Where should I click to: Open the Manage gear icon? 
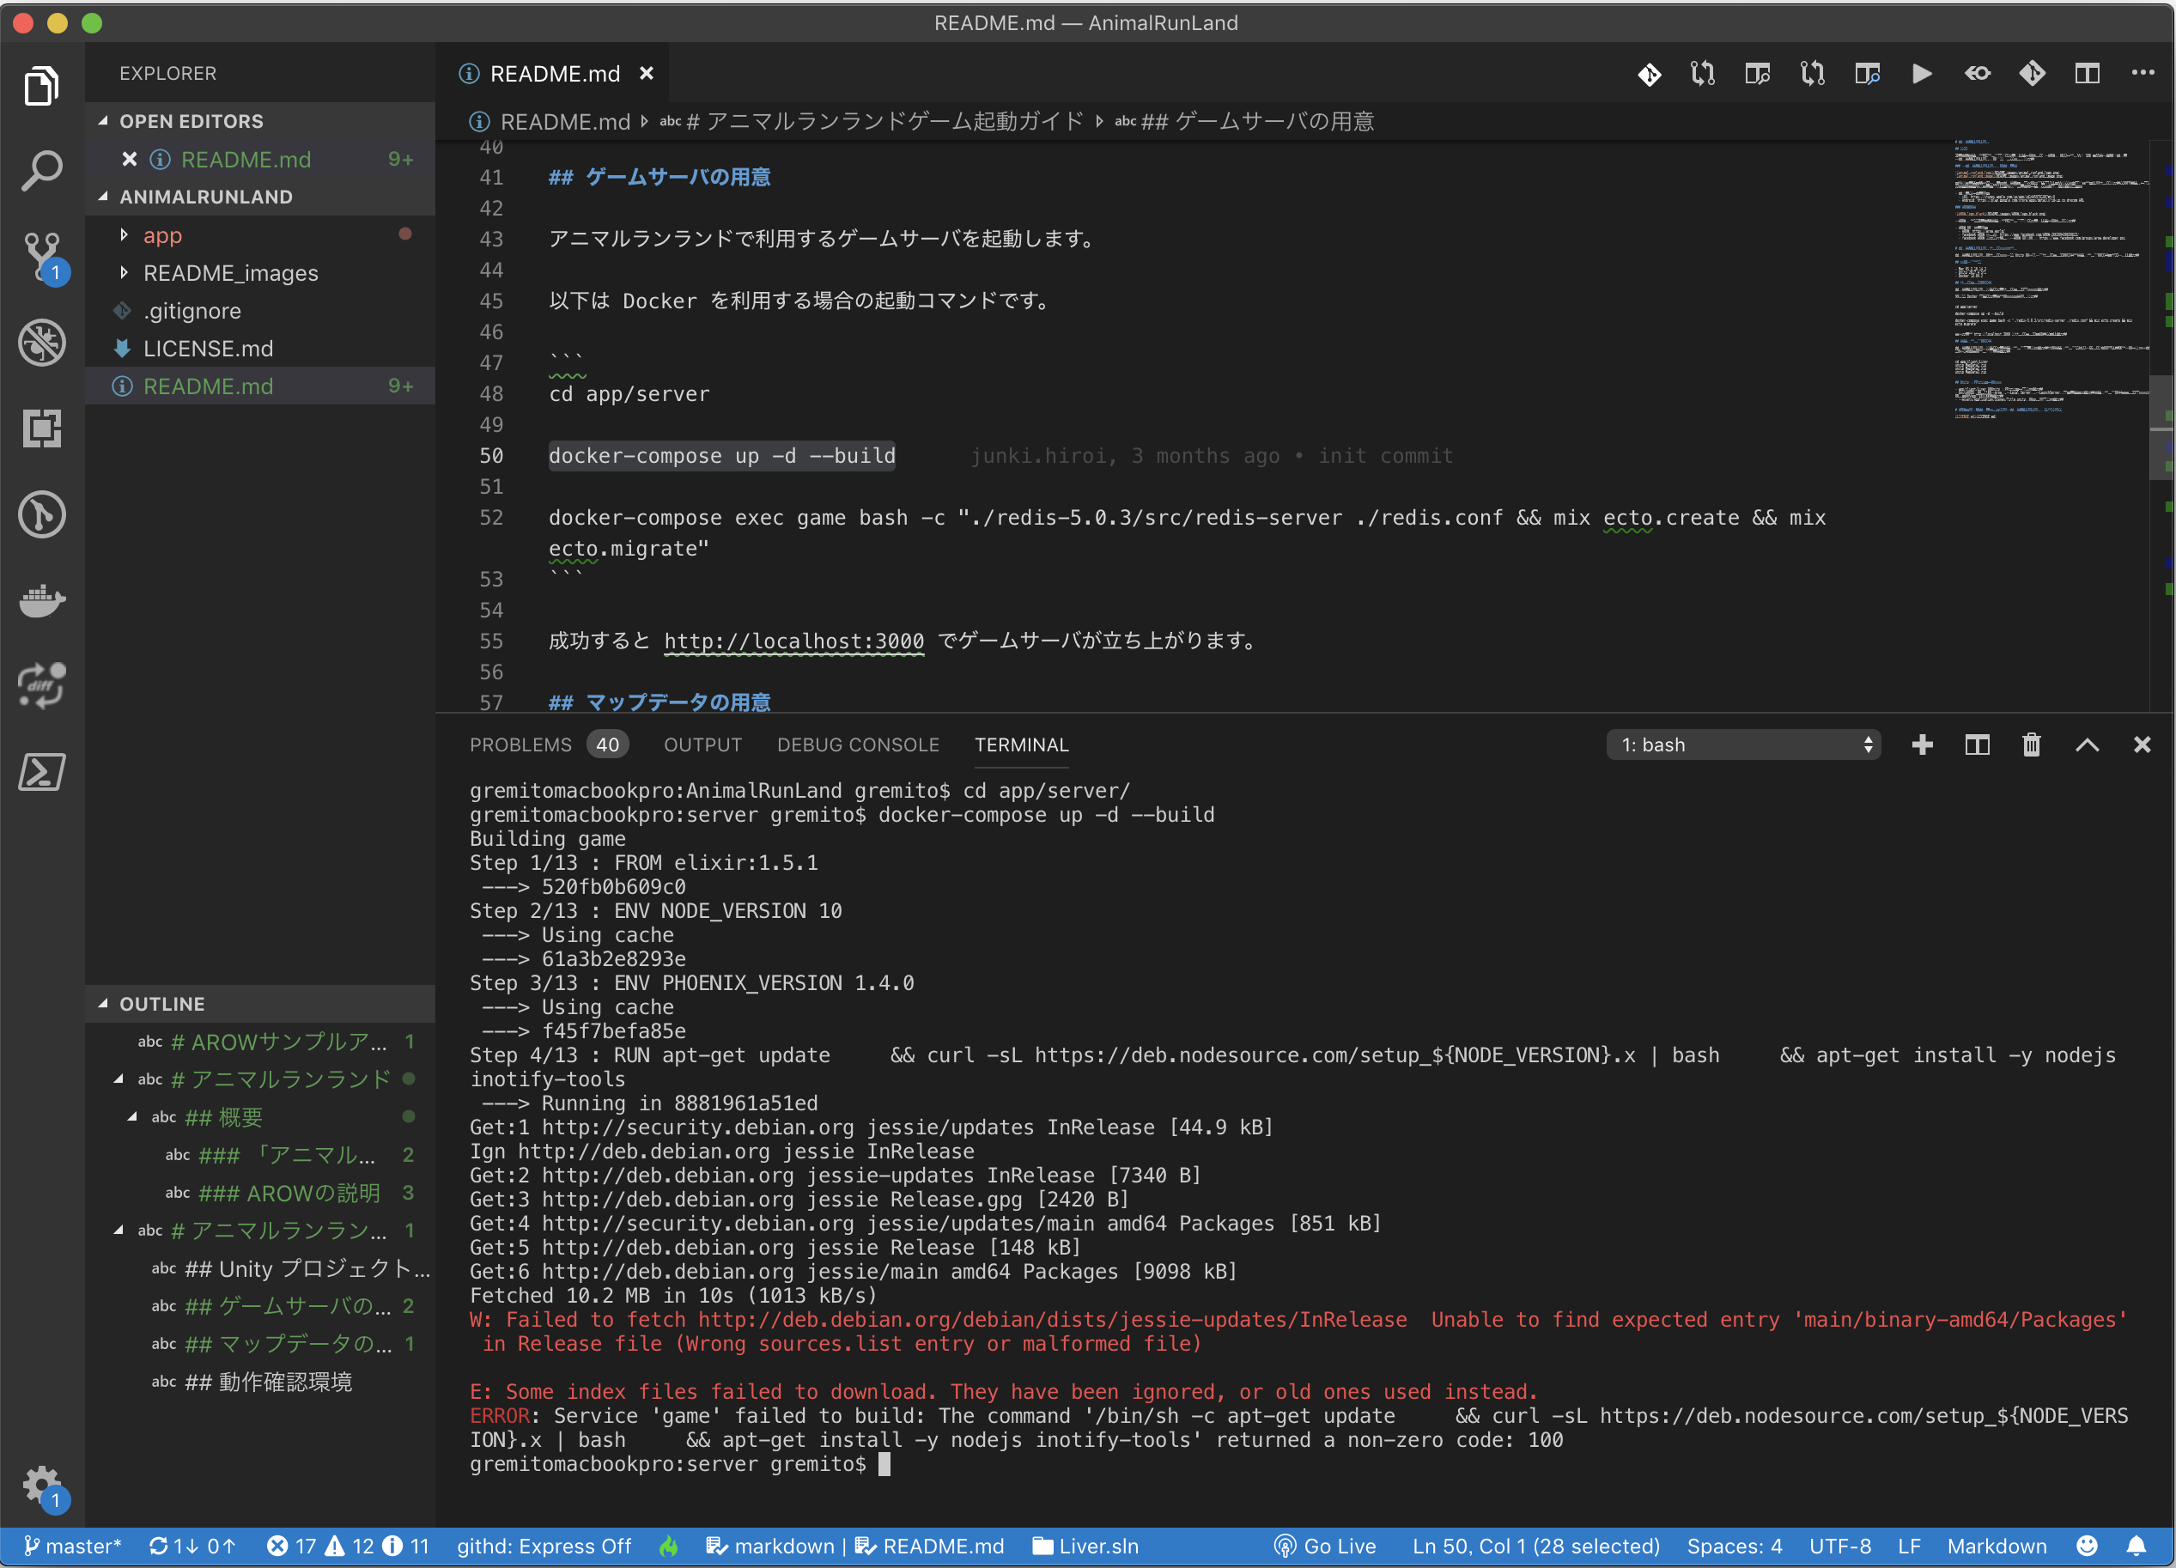41,1484
